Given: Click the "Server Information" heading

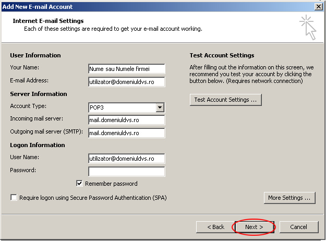Looking at the screenshot, I should pyautogui.click(x=39, y=94).
